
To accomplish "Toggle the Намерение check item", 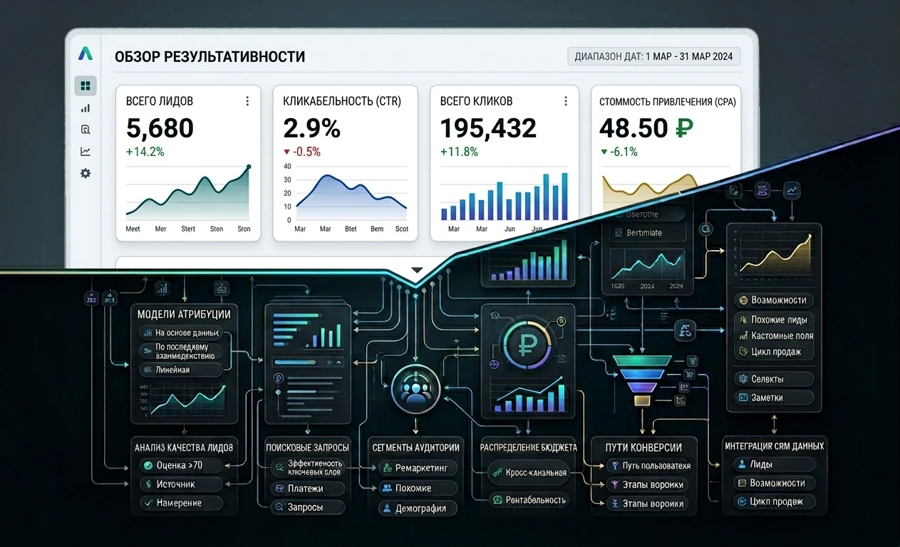I will point(180,503).
